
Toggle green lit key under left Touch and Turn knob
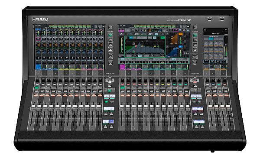pos(110,91)
